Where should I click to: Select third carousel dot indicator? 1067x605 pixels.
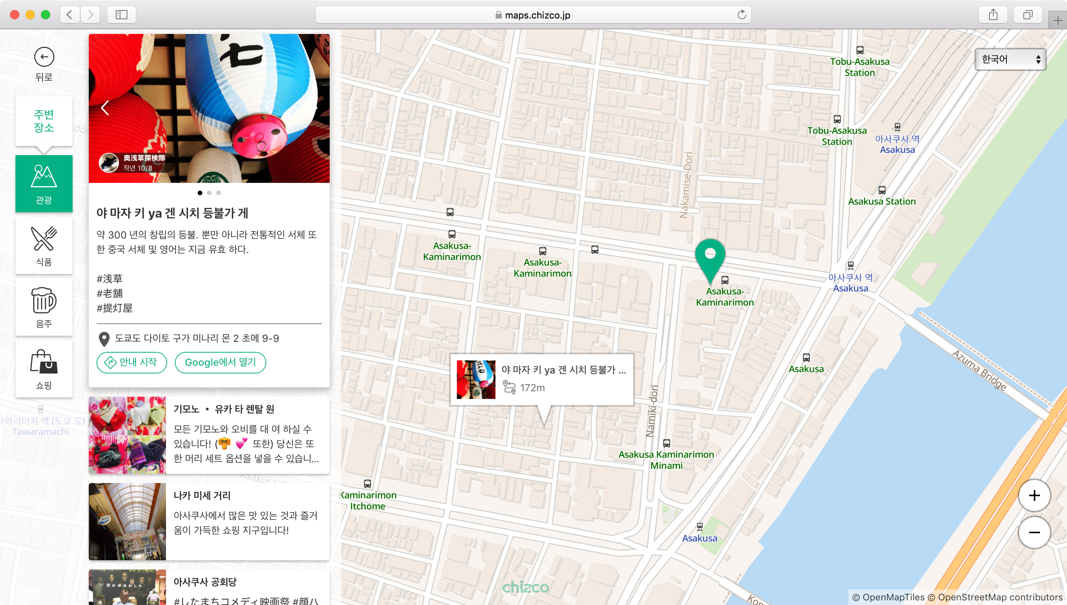(218, 193)
